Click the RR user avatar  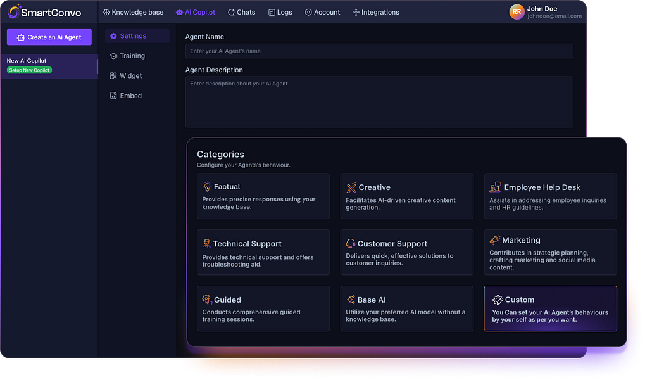[x=517, y=12]
